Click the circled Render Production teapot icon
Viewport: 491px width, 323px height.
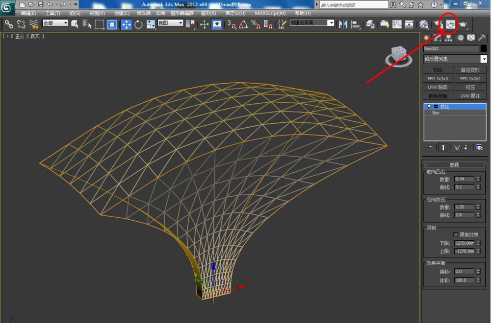450,23
